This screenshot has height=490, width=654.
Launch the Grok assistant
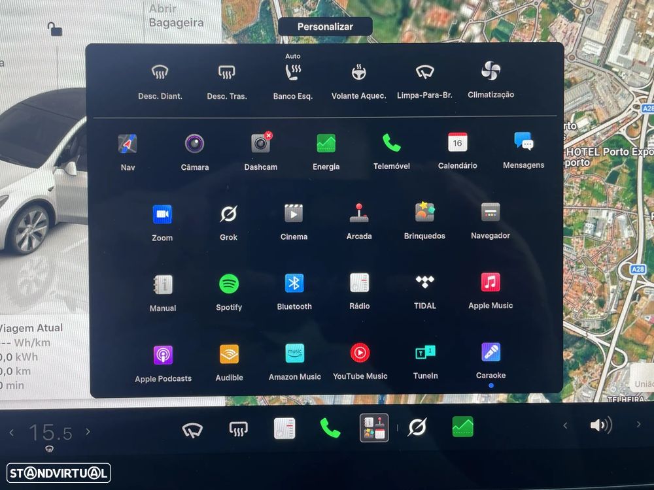[228, 223]
